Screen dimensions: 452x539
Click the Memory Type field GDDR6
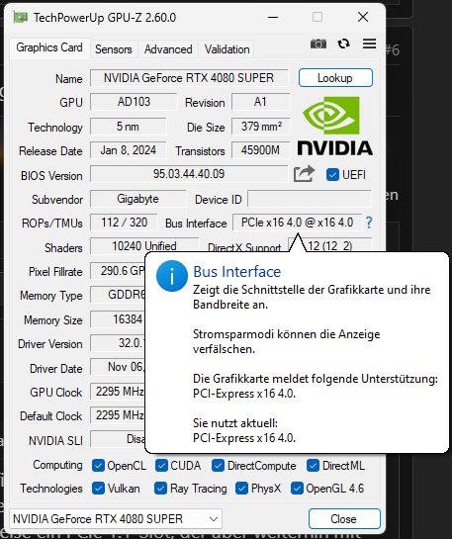tap(118, 295)
